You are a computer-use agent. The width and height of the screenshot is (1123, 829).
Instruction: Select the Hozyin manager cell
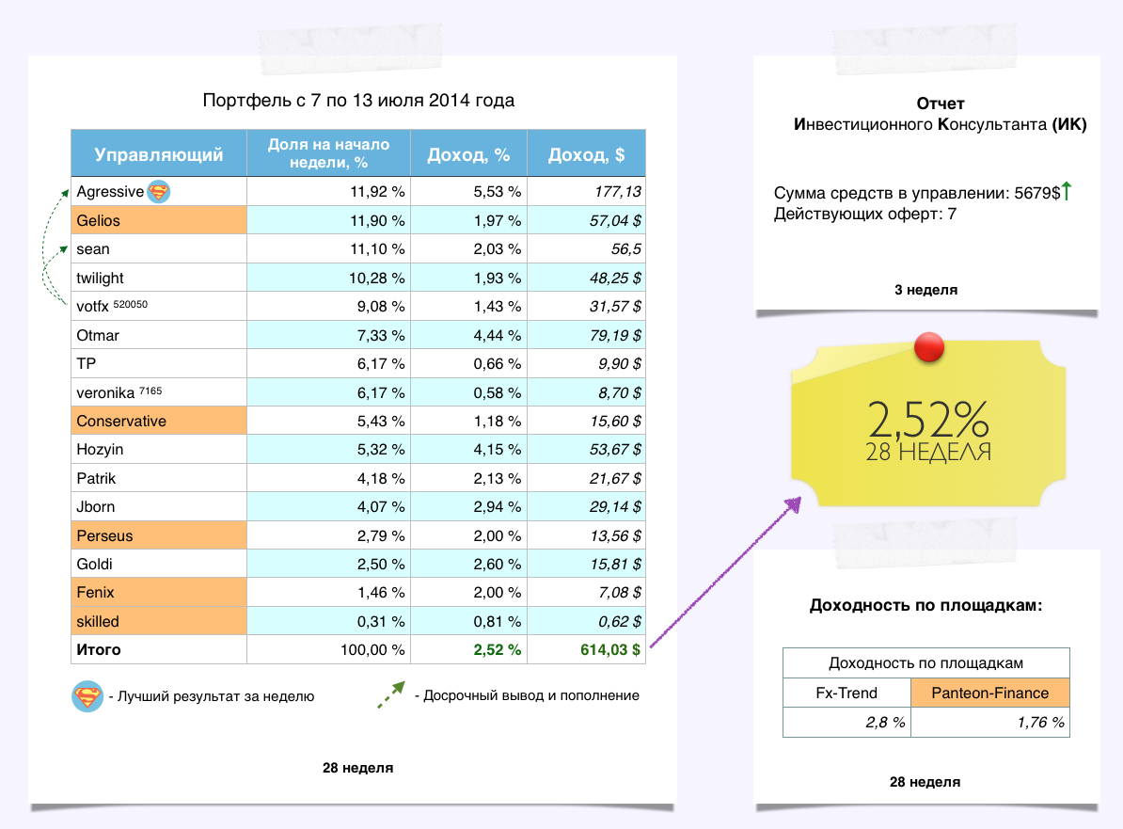point(159,449)
